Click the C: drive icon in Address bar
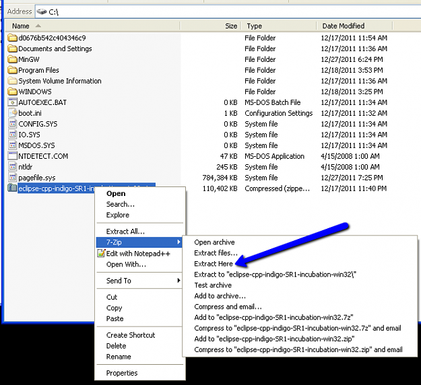The image size is (421, 385). (x=42, y=12)
